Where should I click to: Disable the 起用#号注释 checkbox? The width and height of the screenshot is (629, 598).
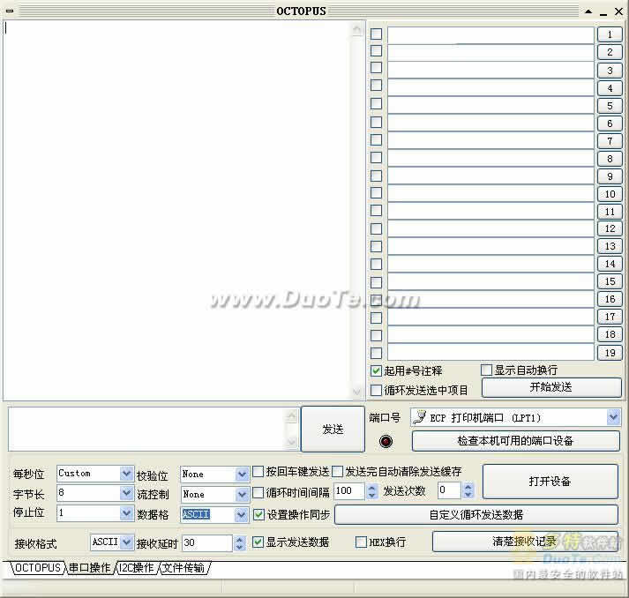coord(376,370)
